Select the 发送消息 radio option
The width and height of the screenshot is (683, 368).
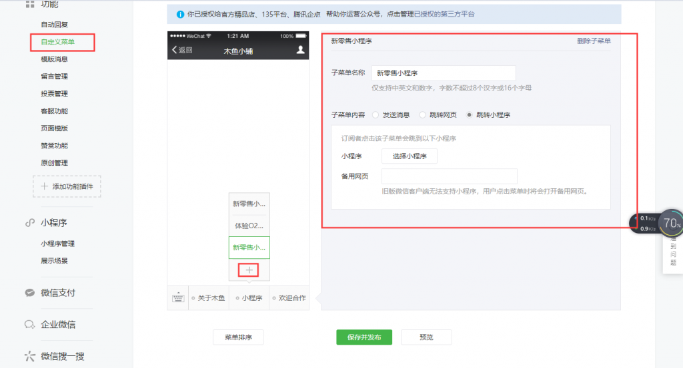pos(376,114)
